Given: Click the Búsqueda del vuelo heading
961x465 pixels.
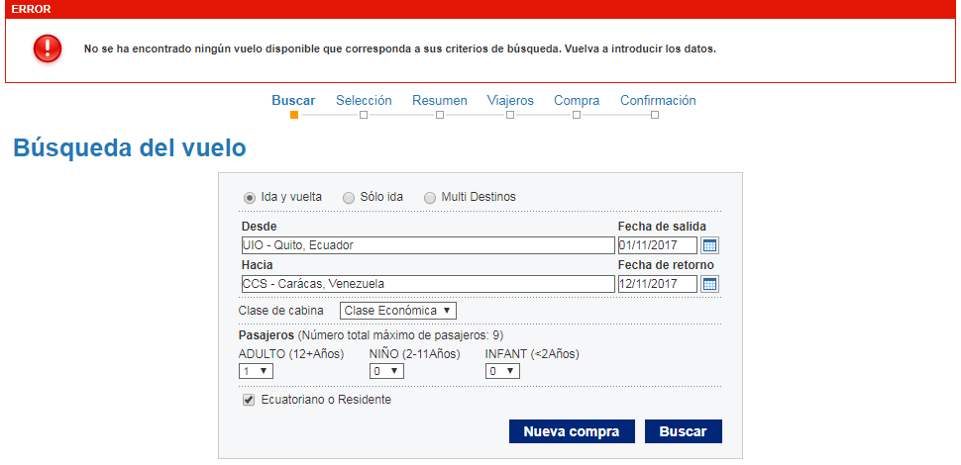Looking at the screenshot, I should (x=130, y=148).
